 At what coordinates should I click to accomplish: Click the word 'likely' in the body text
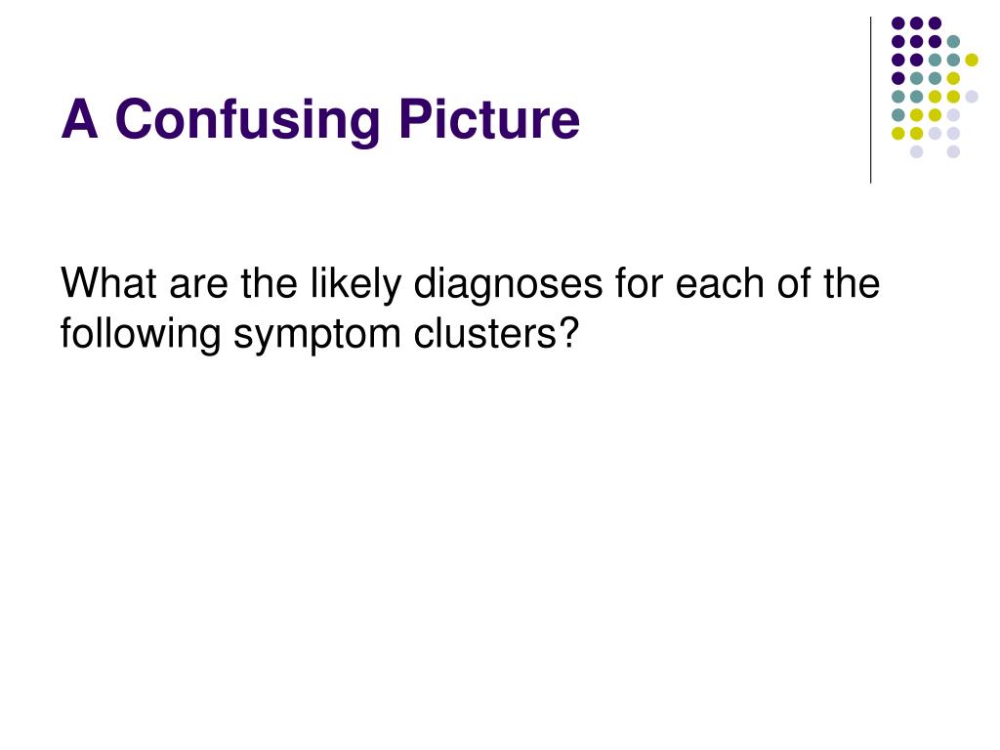tap(355, 284)
